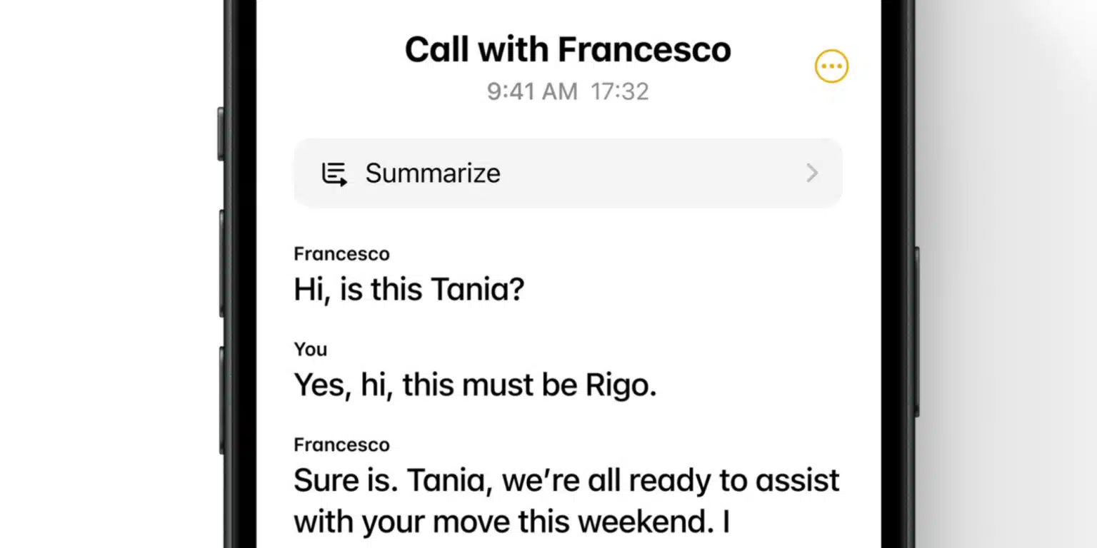Tap the You speaker label

tap(310, 349)
